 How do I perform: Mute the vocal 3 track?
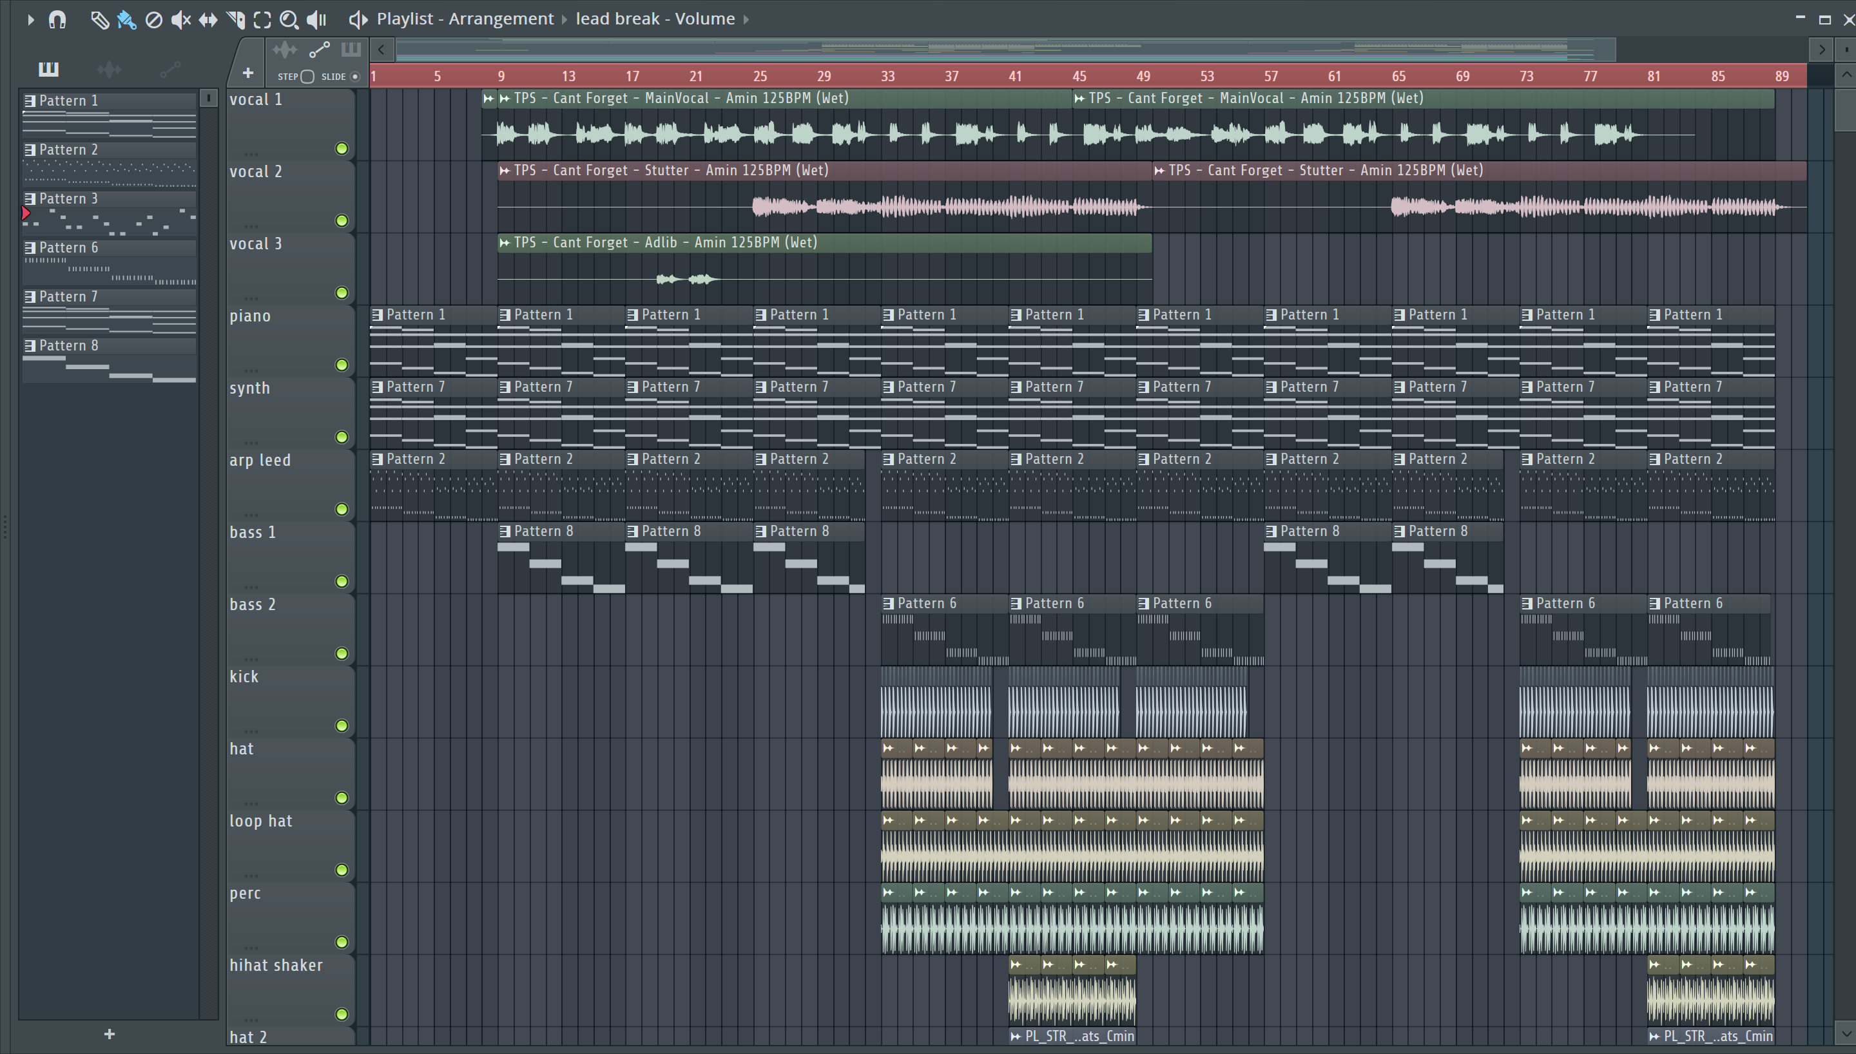click(342, 293)
